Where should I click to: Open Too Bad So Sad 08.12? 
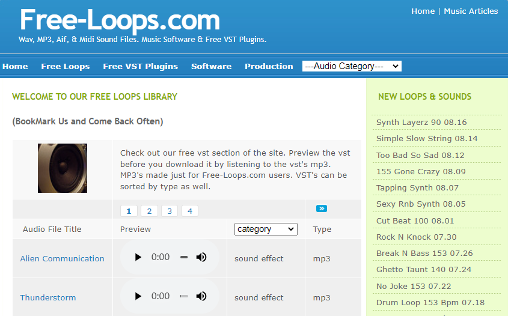(420, 156)
